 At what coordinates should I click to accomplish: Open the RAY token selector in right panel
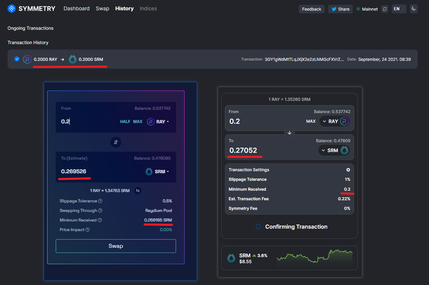(x=334, y=121)
